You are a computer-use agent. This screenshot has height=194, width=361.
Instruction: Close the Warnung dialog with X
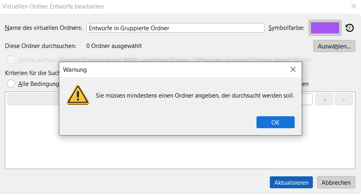click(293, 69)
